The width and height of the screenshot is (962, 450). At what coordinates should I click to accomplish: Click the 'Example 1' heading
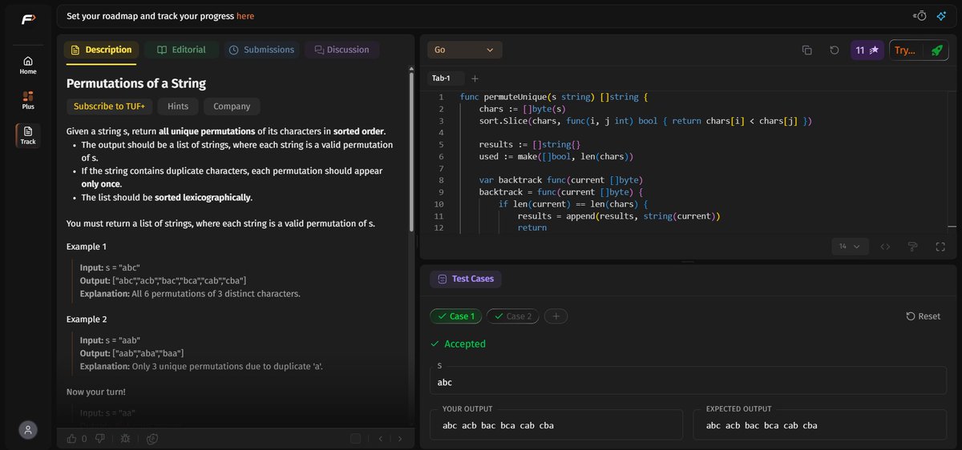[87, 247]
